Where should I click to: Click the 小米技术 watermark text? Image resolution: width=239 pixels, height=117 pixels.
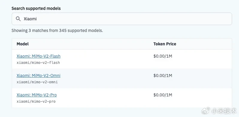[224, 111]
